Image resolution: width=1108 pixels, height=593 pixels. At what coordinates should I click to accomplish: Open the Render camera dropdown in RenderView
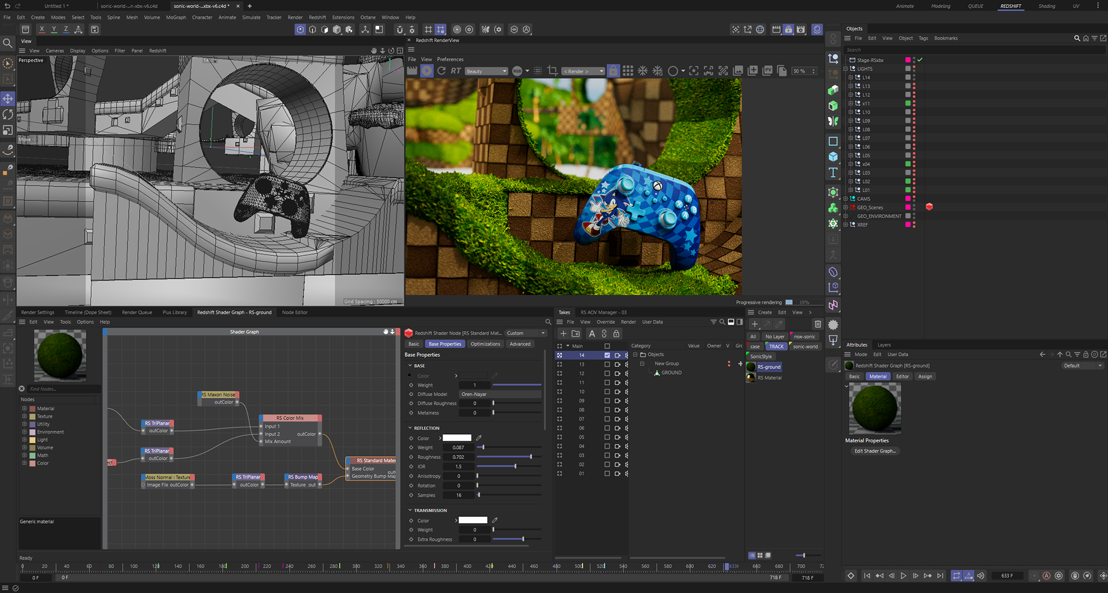pyautogui.click(x=583, y=71)
